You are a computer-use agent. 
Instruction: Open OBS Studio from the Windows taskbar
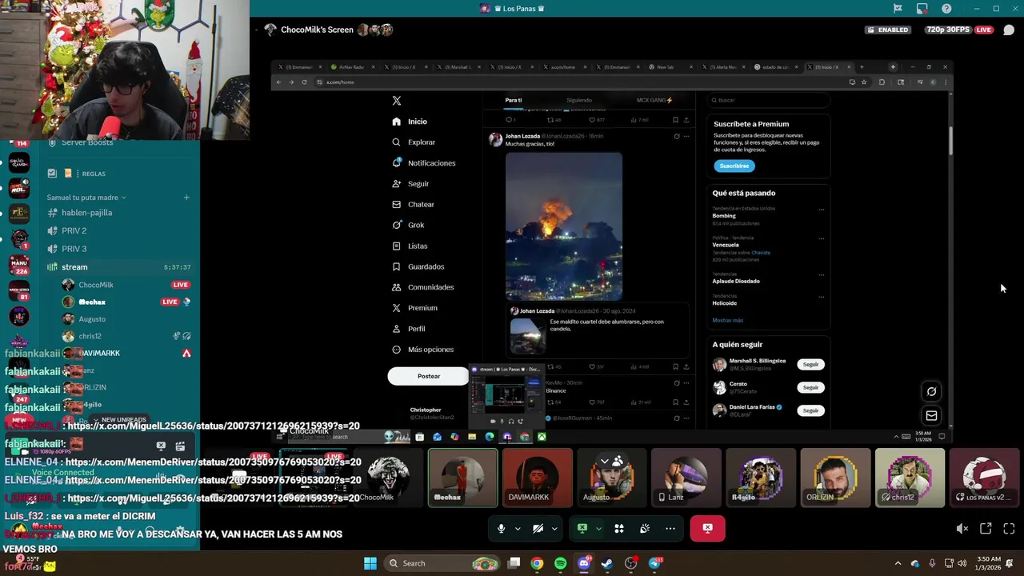pos(631,563)
